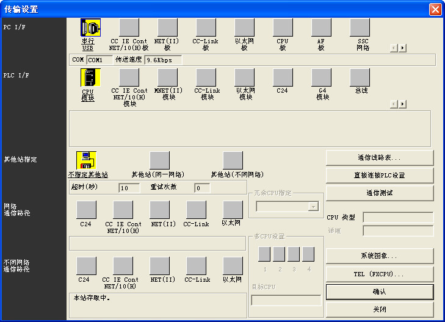
Task: Choose the SSC 网络 icon
Action: click(360, 27)
